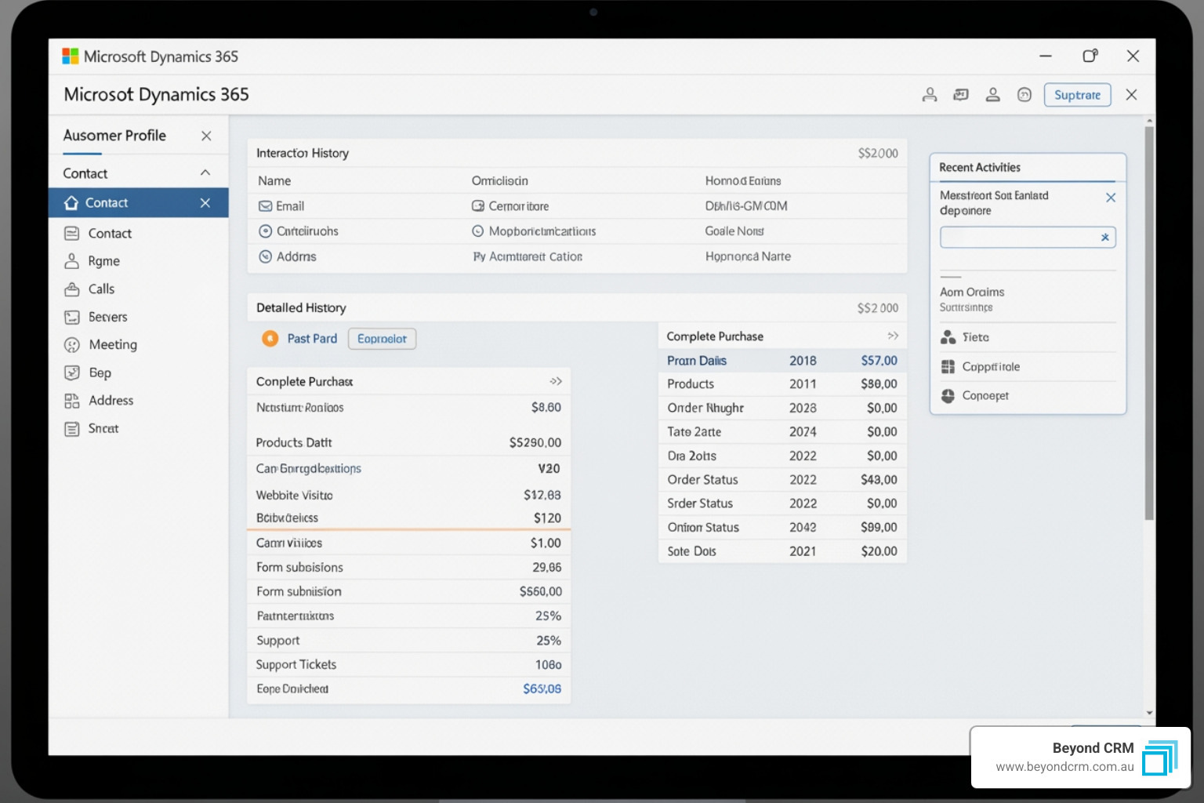Click the Mopborictimcartions clock icon

478,231
